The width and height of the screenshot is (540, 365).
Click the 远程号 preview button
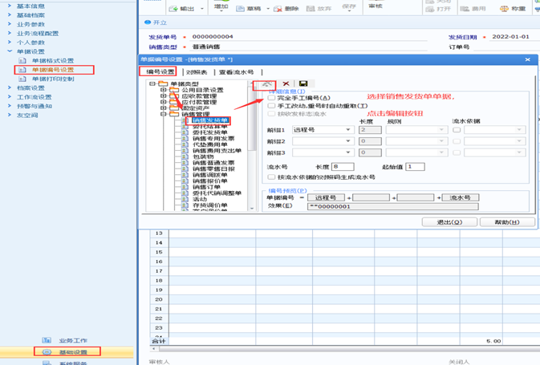point(326,197)
